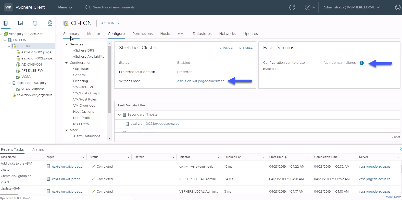Open the VMs tab

[x=181, y=34]
